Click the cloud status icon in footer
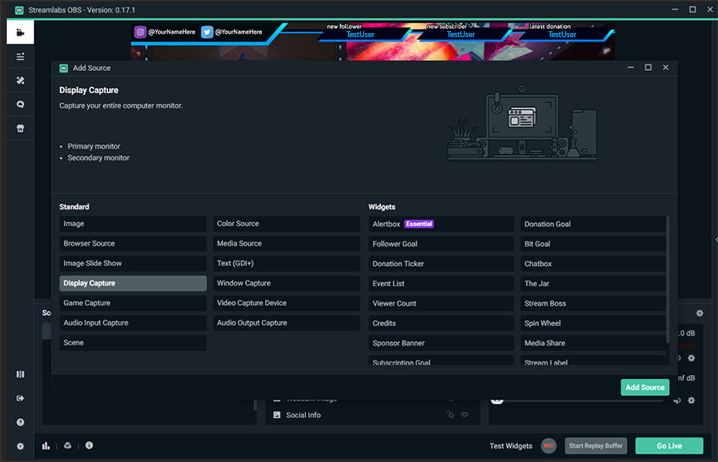Image resolution: width=718 pixels, height=462 pixels. pos(68,445)
